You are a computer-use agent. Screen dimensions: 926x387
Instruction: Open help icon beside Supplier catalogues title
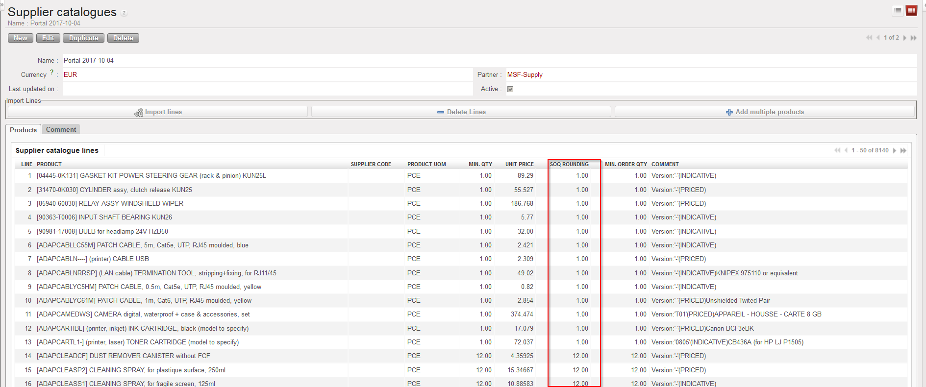(x=125, y=13)
